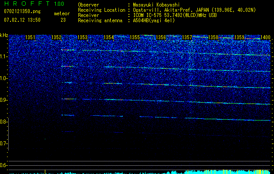274x174 pixels.
Task: Click the 'Receiving Location' label
Action: [101, 10]
